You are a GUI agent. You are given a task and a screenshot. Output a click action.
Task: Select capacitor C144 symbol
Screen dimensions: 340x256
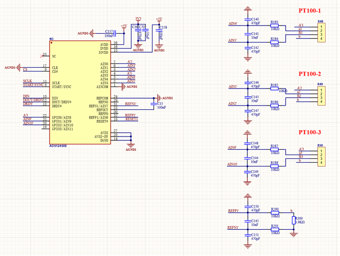pyautogui.click(x=247, y=158)
